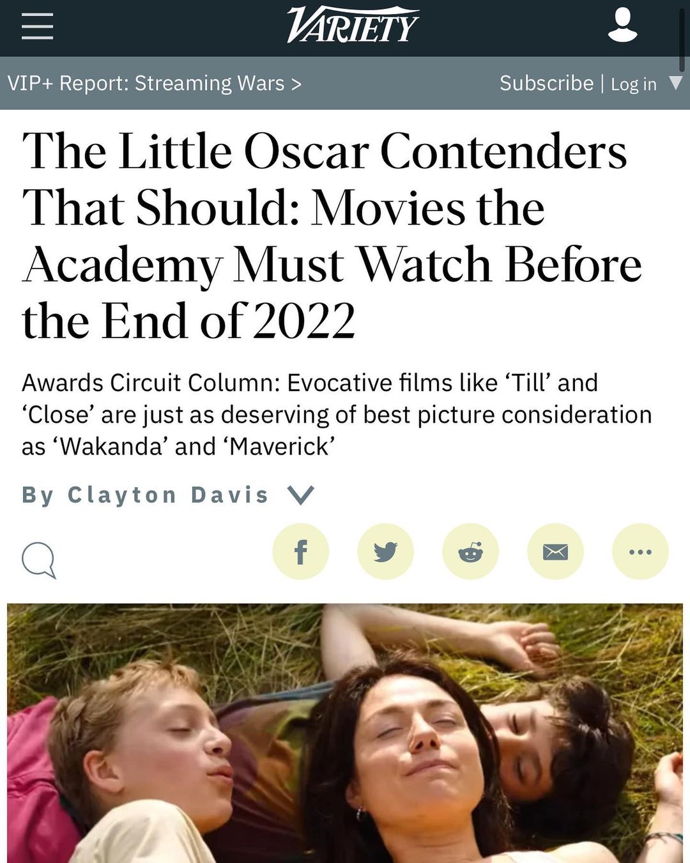
Task: Share article on Reddit
Action: (470, 551)
